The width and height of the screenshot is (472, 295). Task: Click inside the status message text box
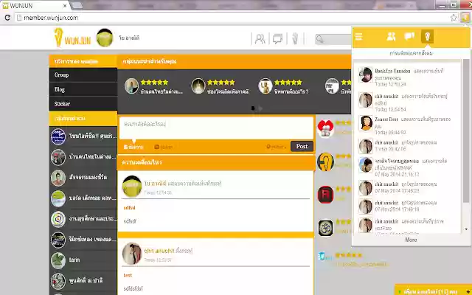[216, 128]
